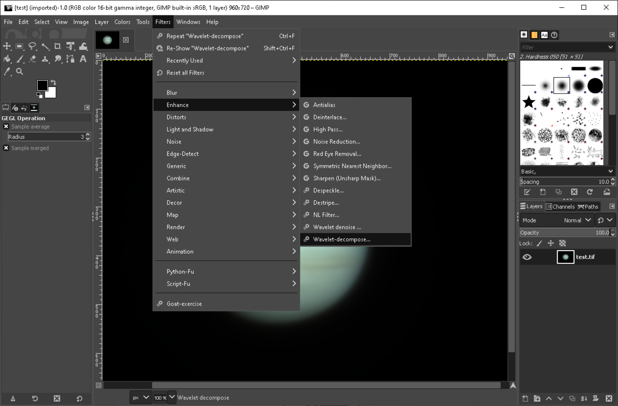Open the Fonts tab
Image resolution: width=618 pixels, height=406 pixels.
click(544, 34)
